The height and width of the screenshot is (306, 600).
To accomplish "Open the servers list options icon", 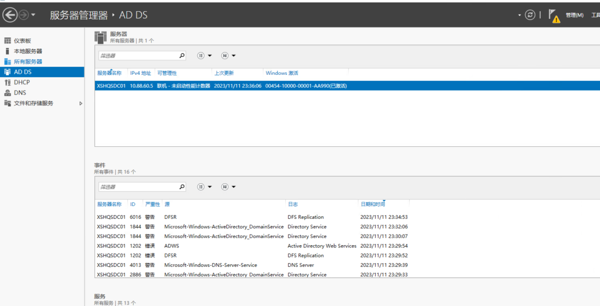I will click(201, 56).
